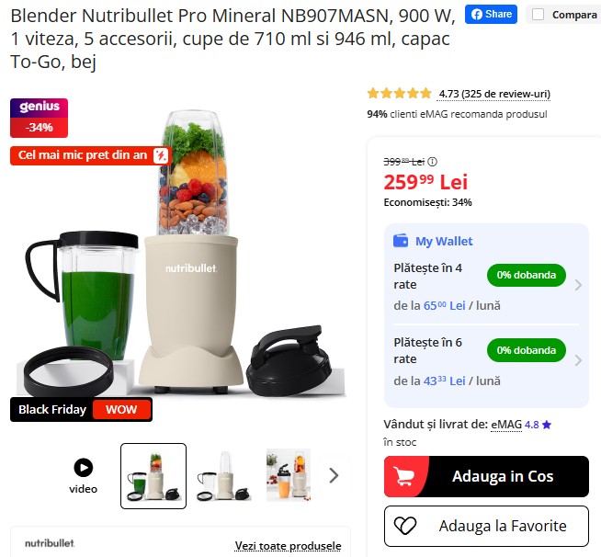Select the third thumbnail with orange smoothie
The image size is (601, 557).
click(289, 475)
